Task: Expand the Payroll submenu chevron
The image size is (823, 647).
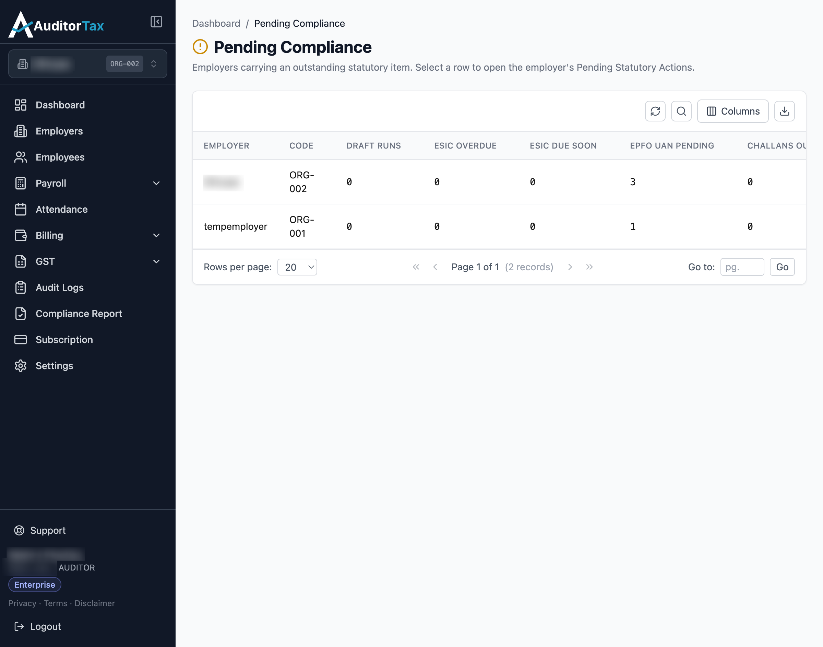Action: pyautogui.click(x=156, y=183)
